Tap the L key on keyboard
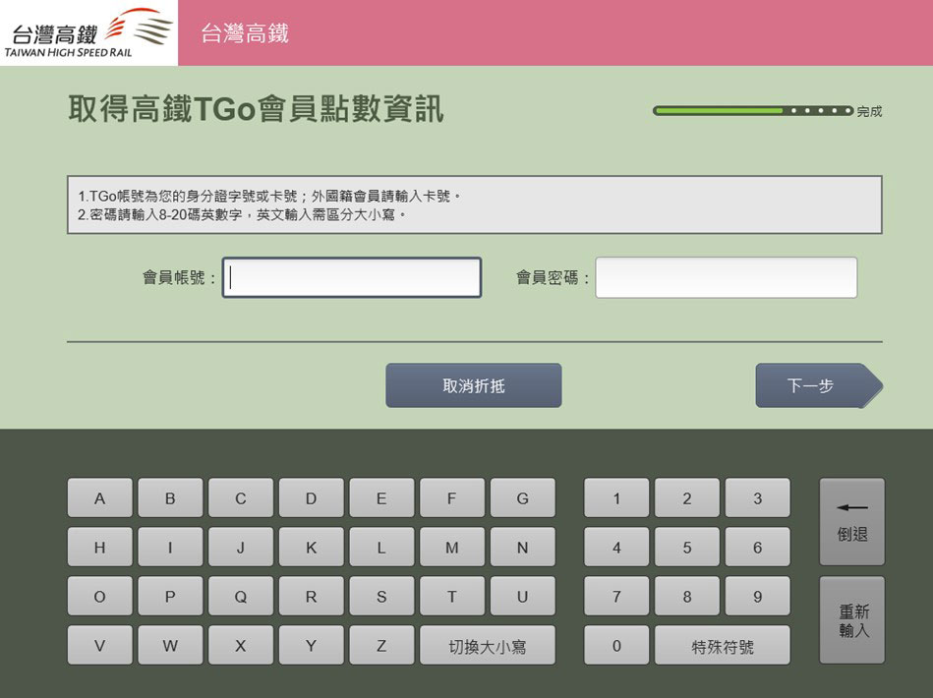The image size is (933, 698). point(381,547)
